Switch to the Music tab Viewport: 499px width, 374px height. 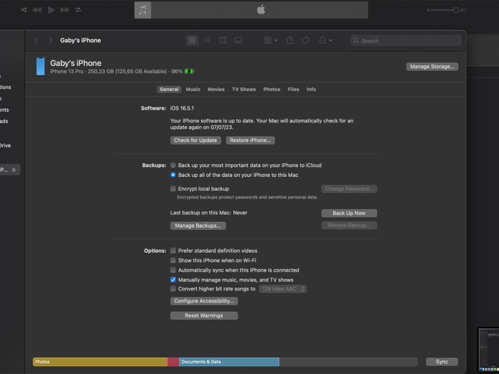193,89
